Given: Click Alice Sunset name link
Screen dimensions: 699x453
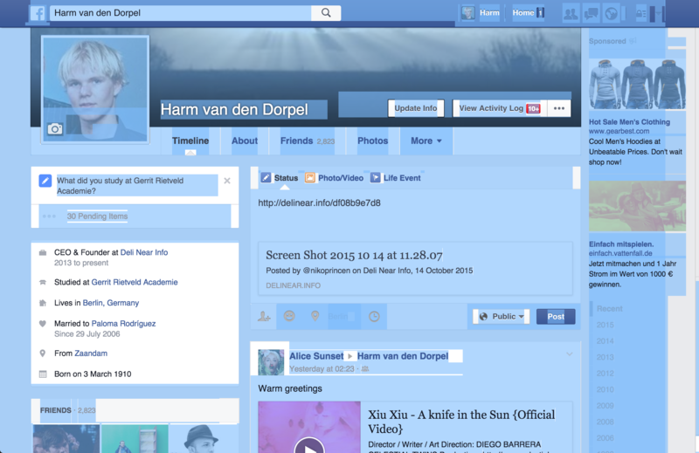Looking at the screenshot, I should 316,356.
